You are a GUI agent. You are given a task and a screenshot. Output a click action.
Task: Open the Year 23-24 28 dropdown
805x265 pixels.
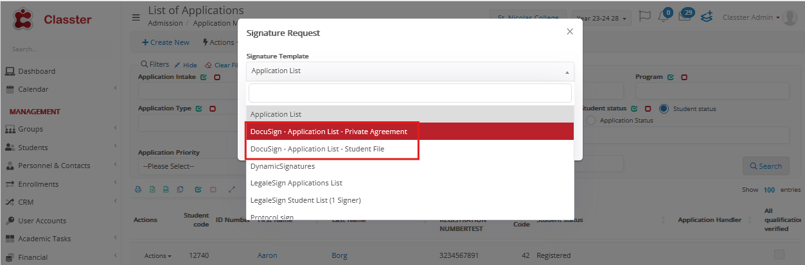(603, 18)
